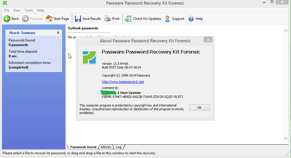
Task: Click the scrollbar down arrow
Action: (286, 138)
